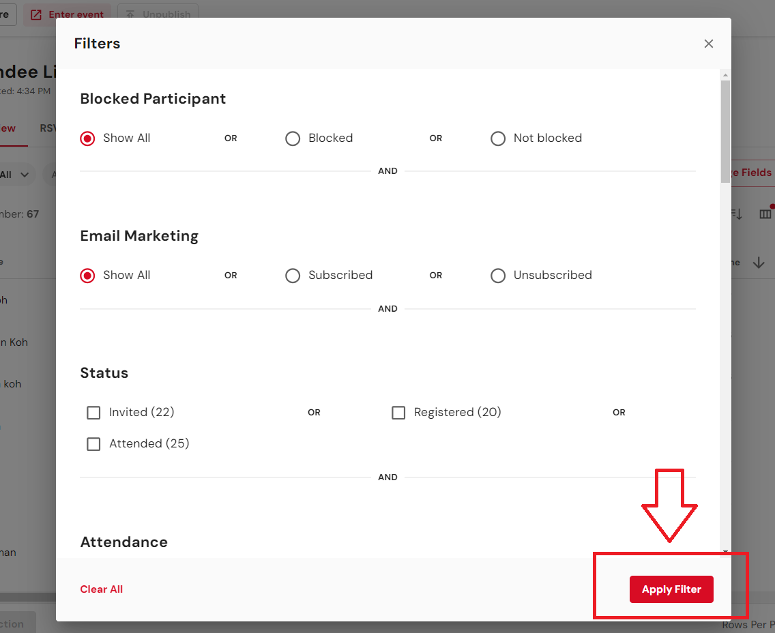Click the Clear All link

(x=102, y=589)
